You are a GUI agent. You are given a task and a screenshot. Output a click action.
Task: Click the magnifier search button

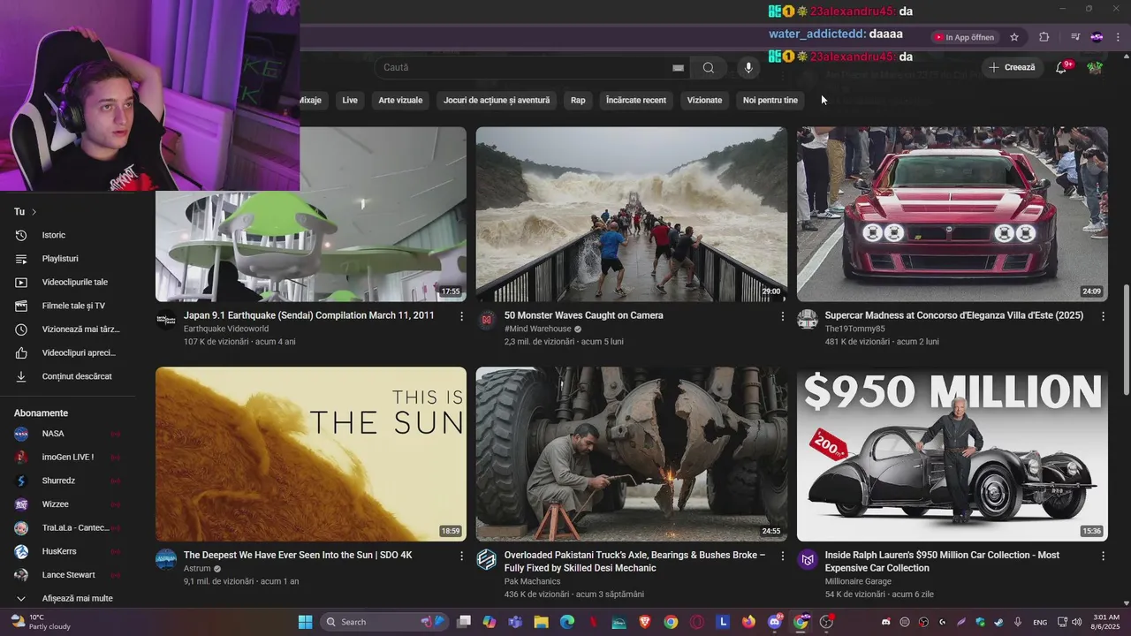[709, 67]
